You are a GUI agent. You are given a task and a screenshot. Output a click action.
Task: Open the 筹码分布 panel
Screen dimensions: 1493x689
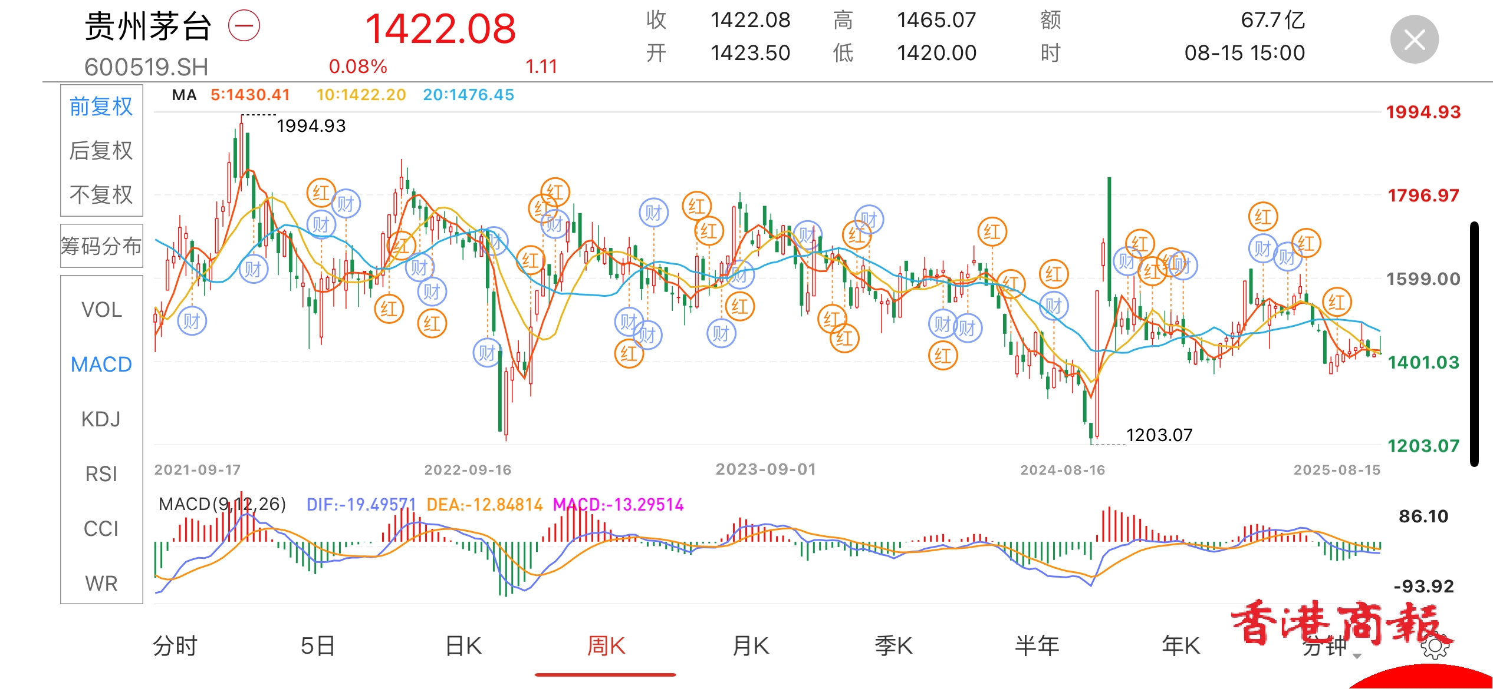tap(100, 246)
